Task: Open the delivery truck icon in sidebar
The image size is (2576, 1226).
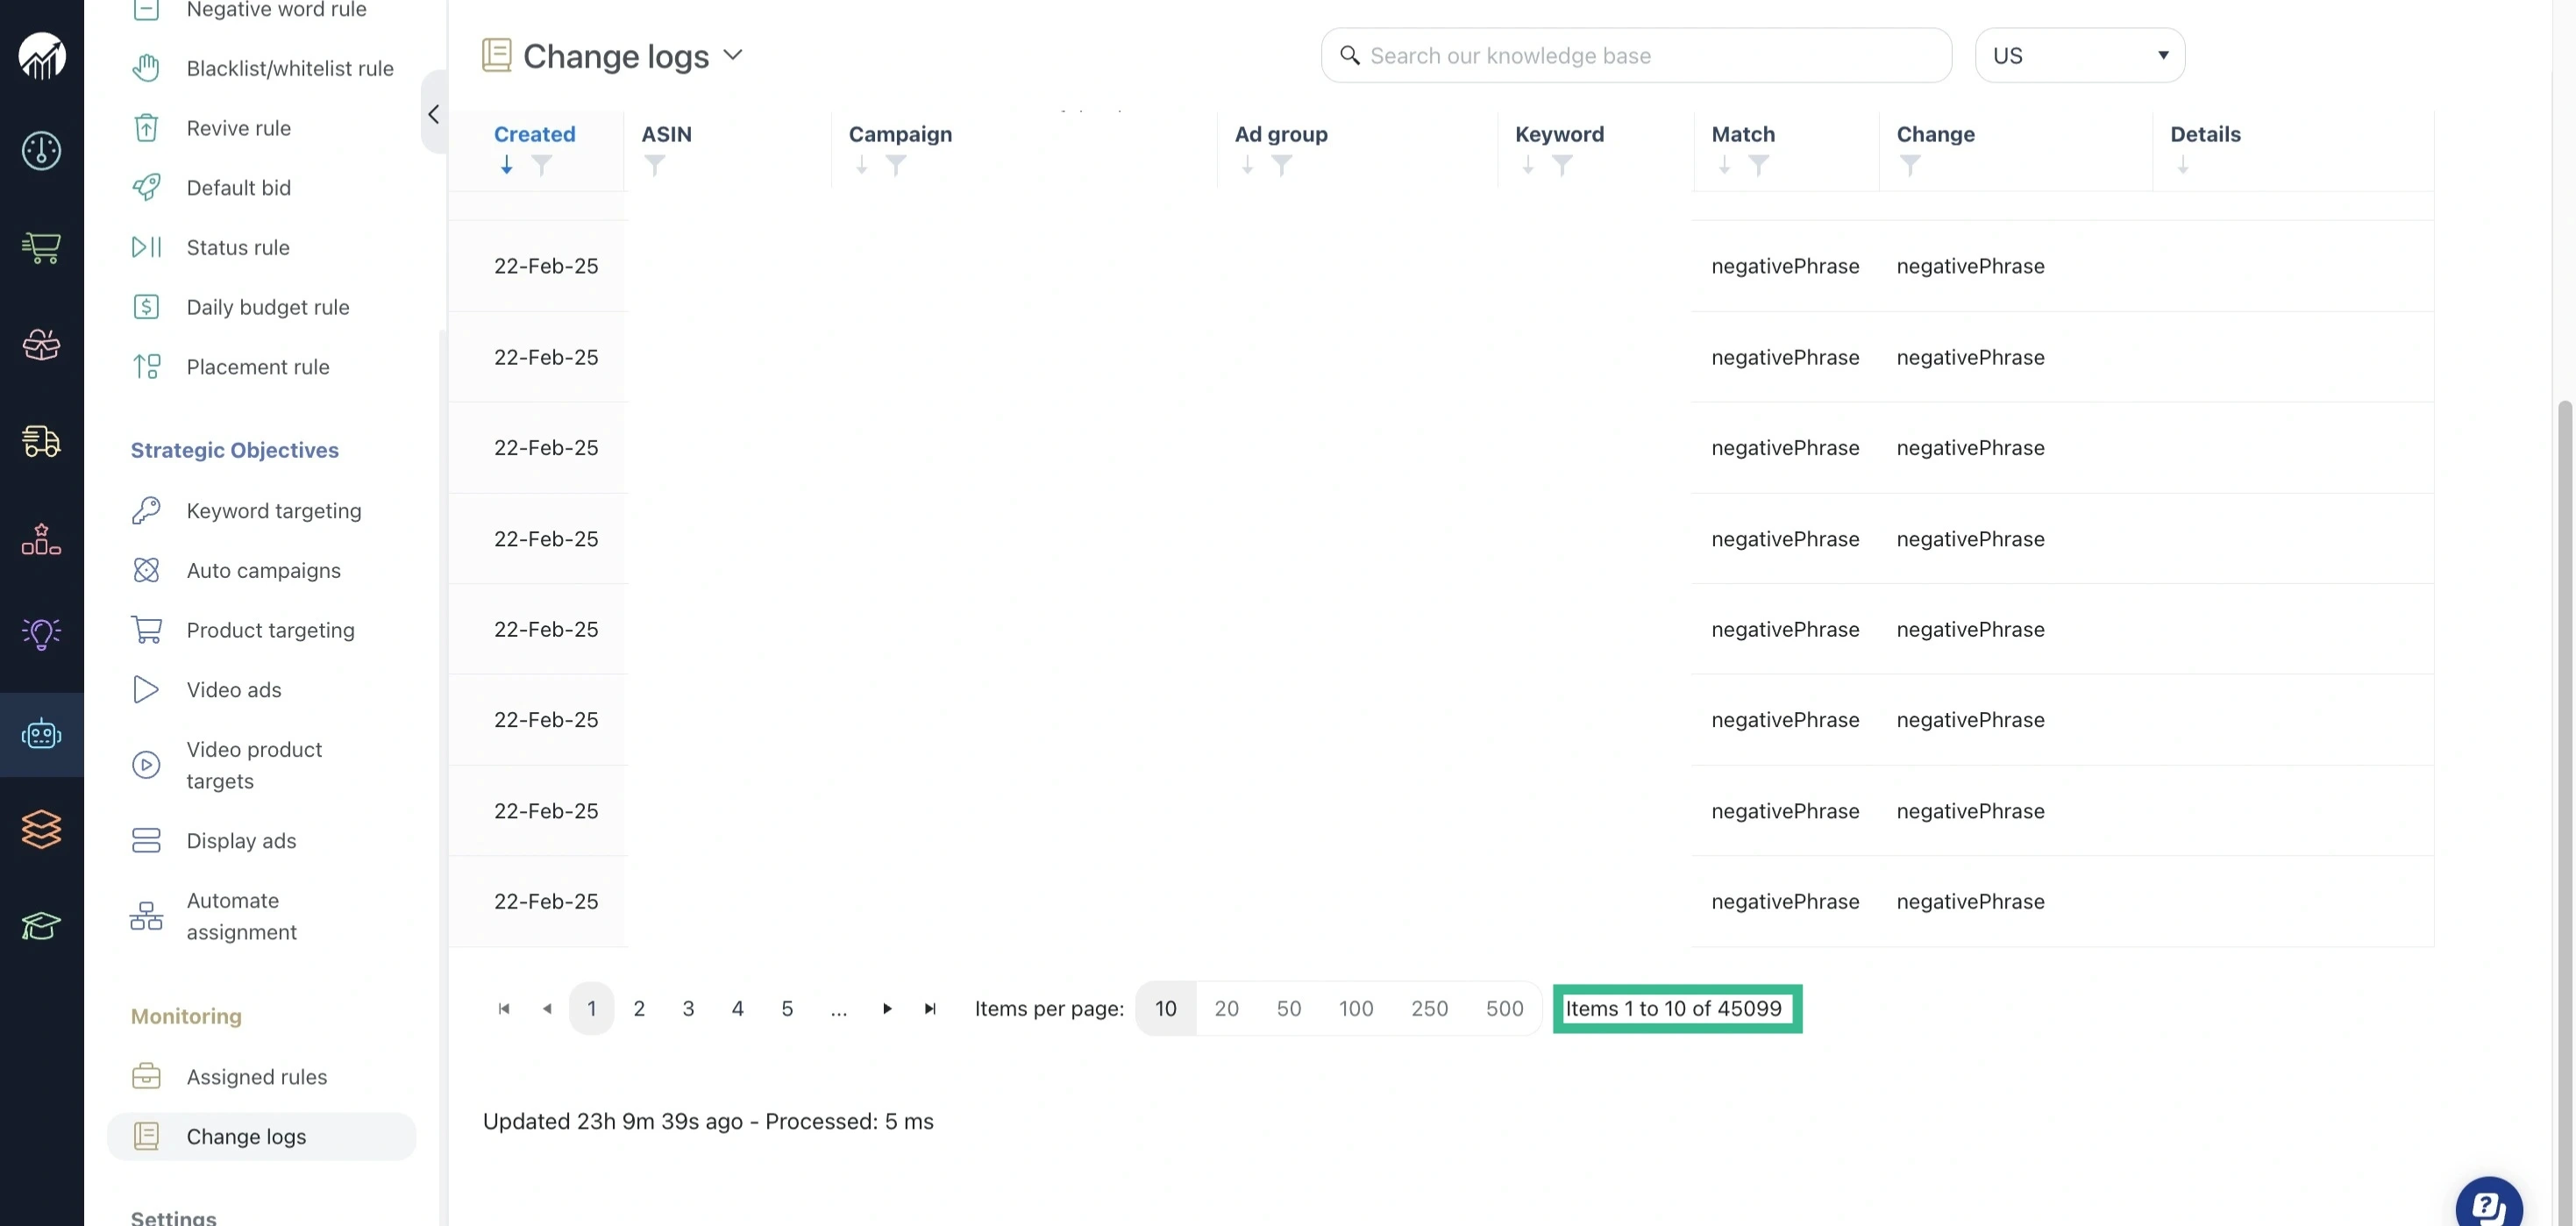Action: click(41, 441)
